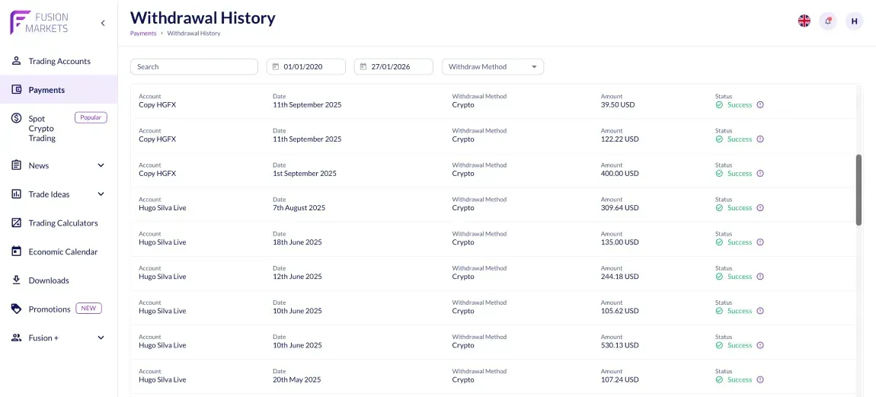Viewport: 876px width, 397px height.
Task: Open the Withdraw Method dropdown
Action: coord(493,66)
